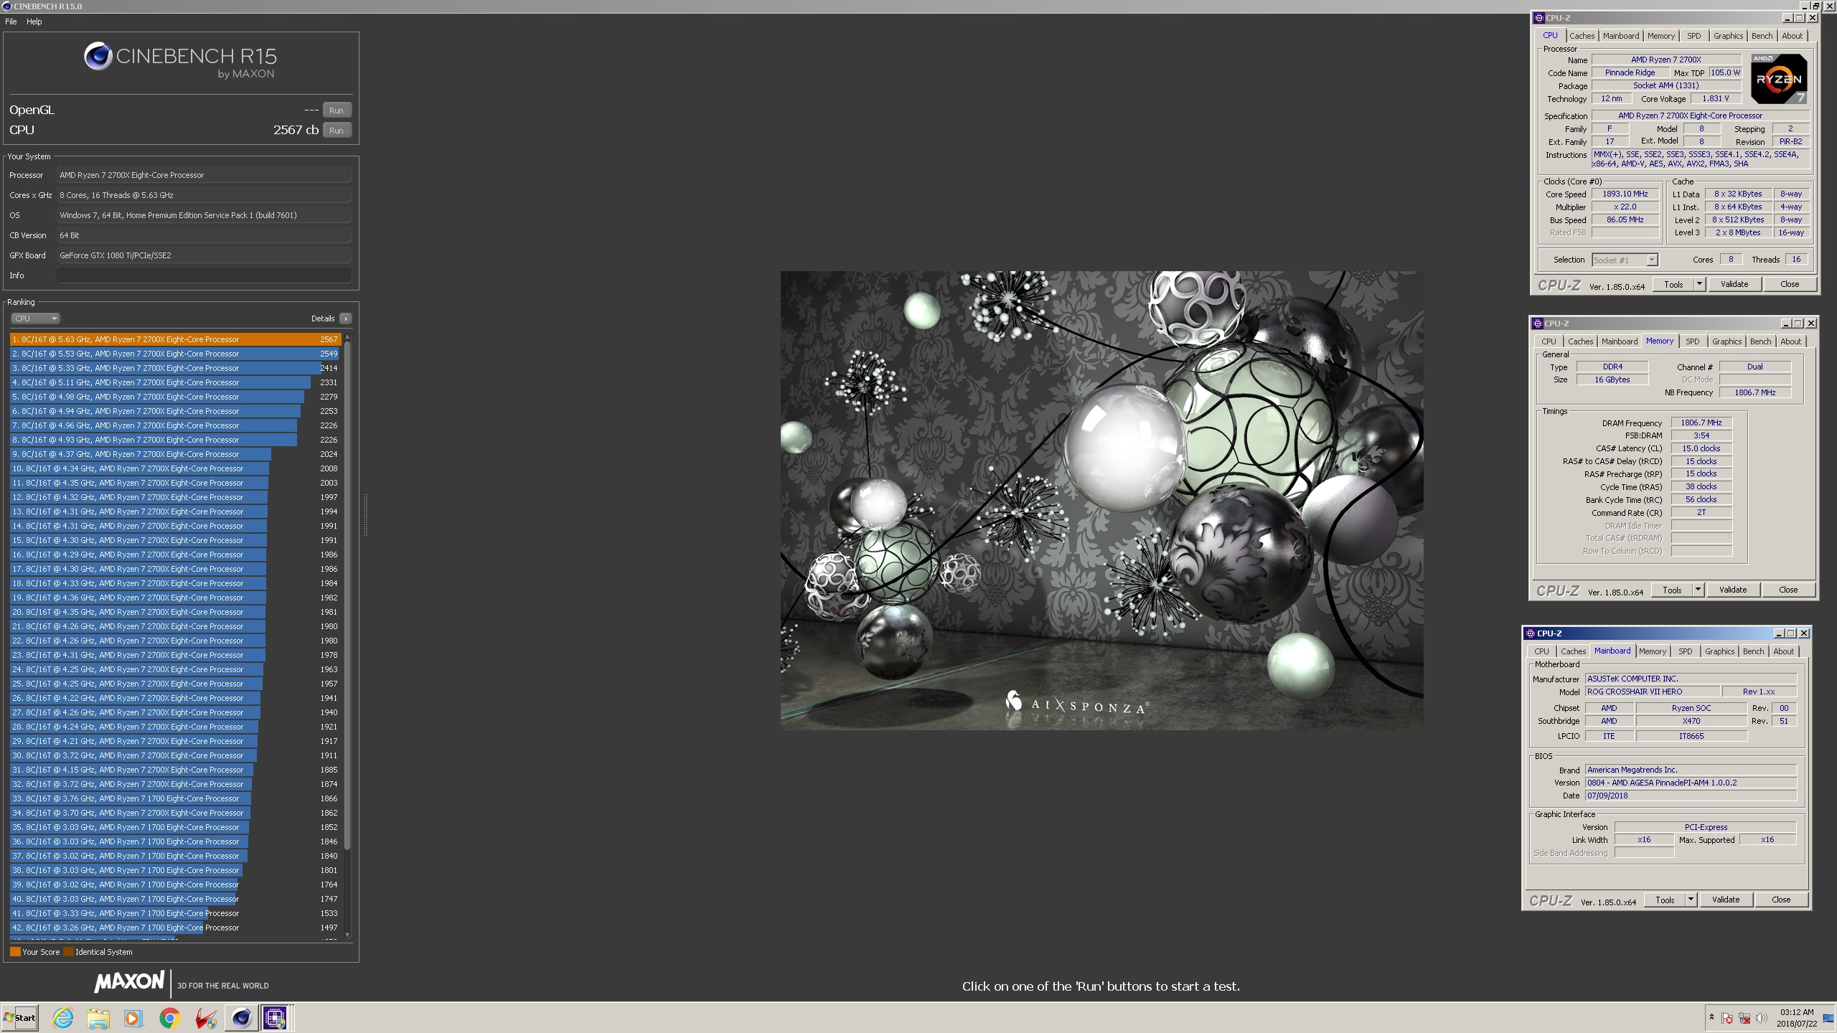Open the Help menu in Cinebench
The height and width of the screenshot is (1033, 1837).
pos(34,22)
